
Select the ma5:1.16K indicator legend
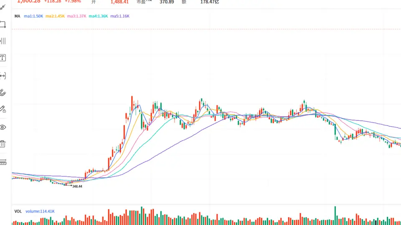[120, 16]
